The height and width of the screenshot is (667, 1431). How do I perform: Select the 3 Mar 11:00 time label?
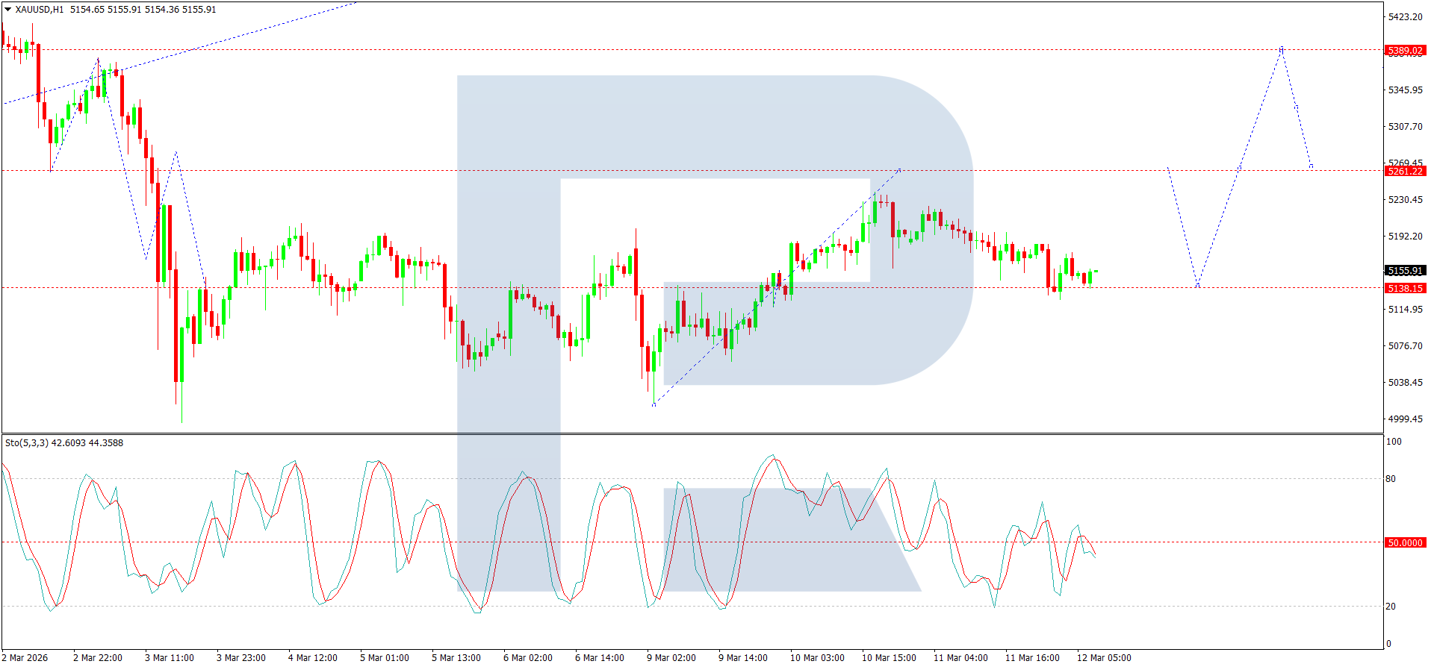click(170, 658)
